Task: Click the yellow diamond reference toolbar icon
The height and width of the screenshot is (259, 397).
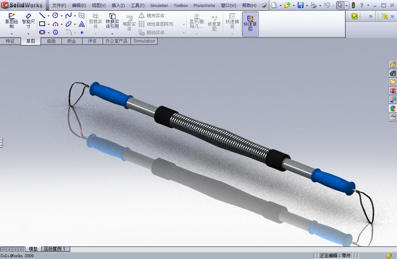Action: (x=385, y=16)
